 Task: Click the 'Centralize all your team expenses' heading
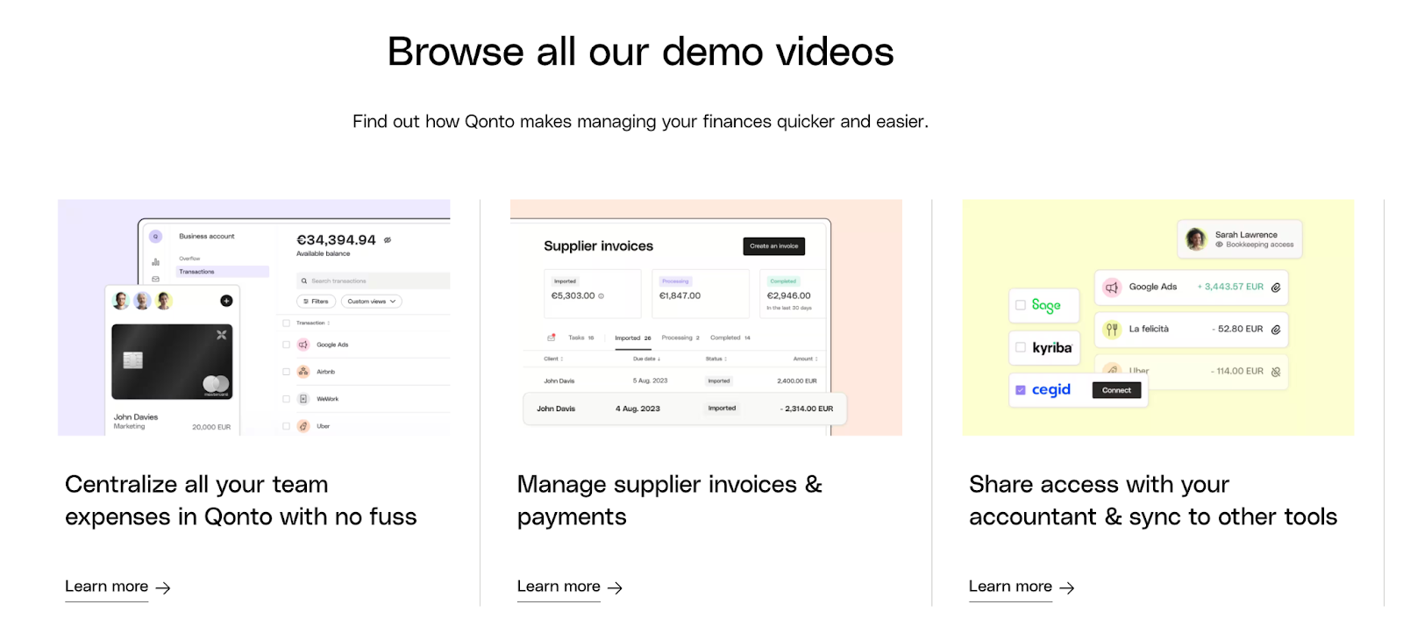pyautogui.click(x=241, y=501)
